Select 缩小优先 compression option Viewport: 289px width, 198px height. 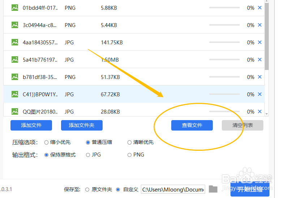(47, 142)
